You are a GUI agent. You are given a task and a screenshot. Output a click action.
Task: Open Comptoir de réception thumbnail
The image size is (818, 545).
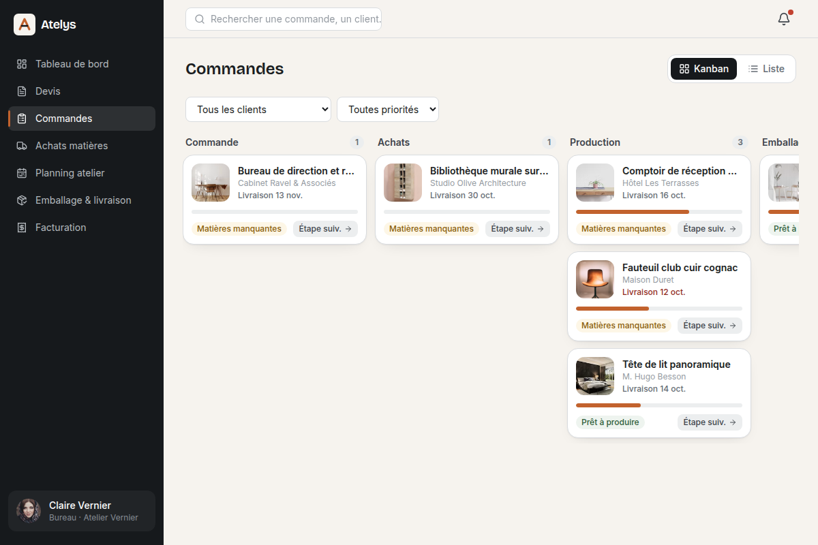pyautogui.click(x=595, y=183)
